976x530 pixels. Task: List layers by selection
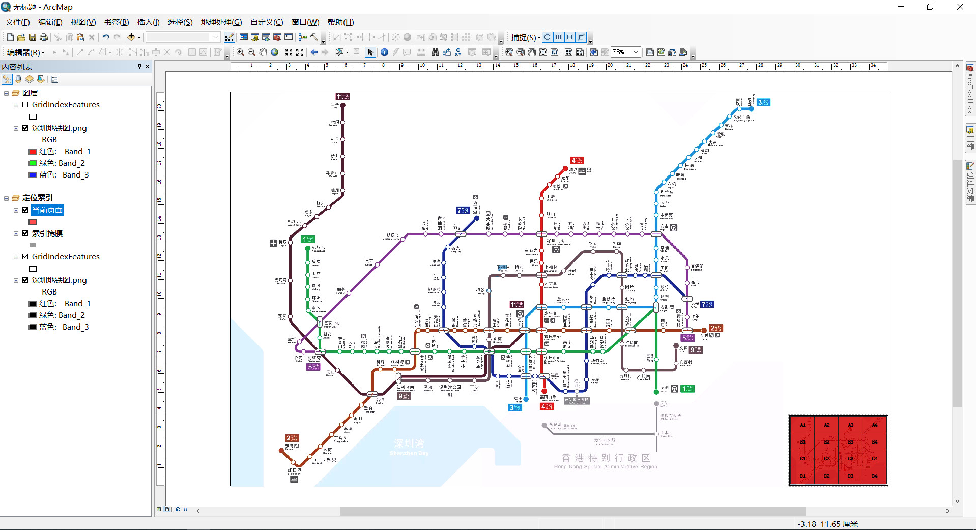[x=41, y=79]
